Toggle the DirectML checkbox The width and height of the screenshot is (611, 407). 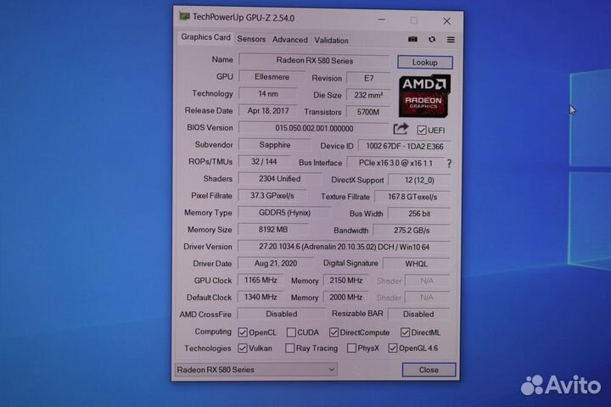point(405,332)
